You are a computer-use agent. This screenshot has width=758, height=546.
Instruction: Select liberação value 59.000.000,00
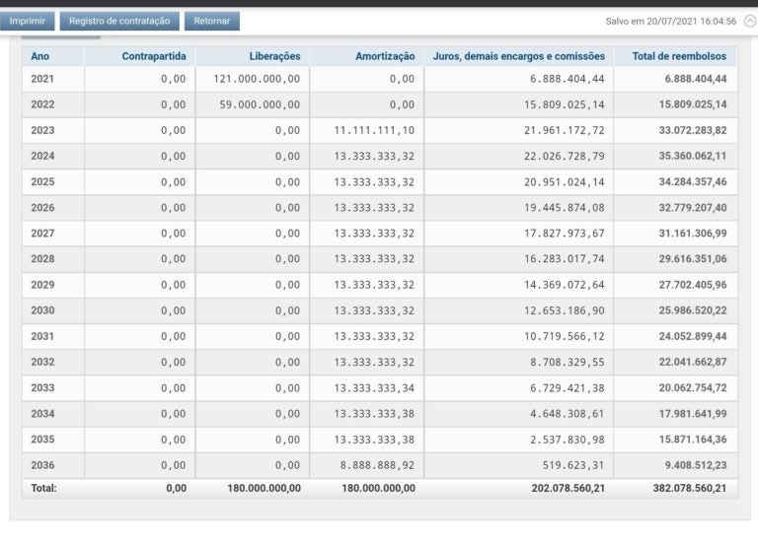click(x=260, y=104)
